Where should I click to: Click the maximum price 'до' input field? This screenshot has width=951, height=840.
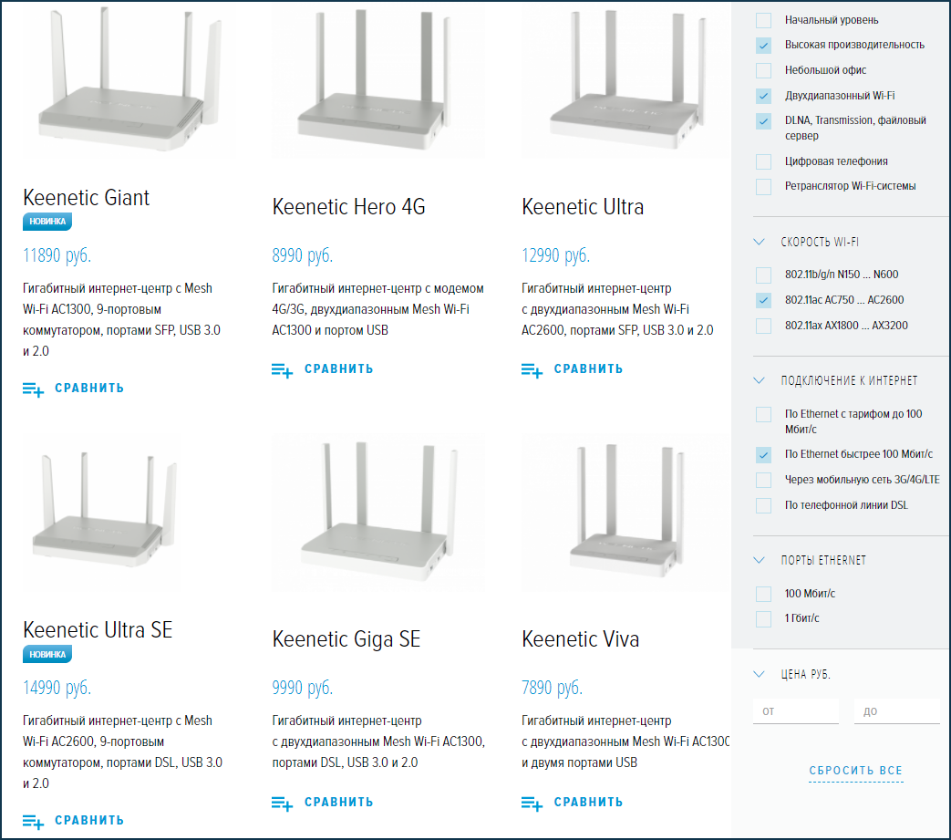pyautogui.click(x=895, y=710)
